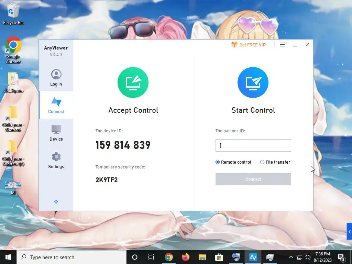Click 'The device ID:' label
352x264 pixels.
109,131
